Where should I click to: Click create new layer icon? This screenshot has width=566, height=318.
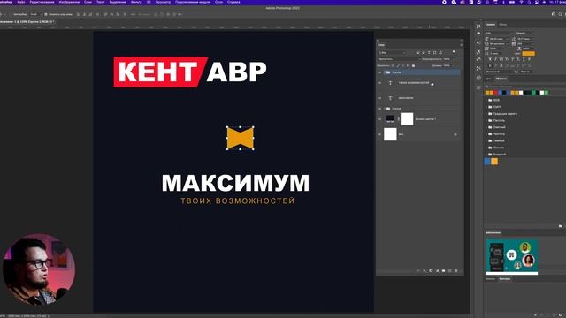tap(450, 270)
